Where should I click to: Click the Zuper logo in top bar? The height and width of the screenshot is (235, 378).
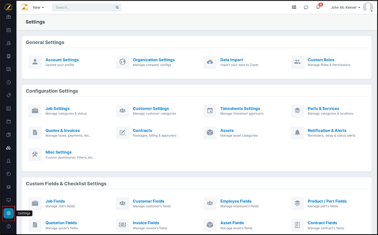point(24,7)
